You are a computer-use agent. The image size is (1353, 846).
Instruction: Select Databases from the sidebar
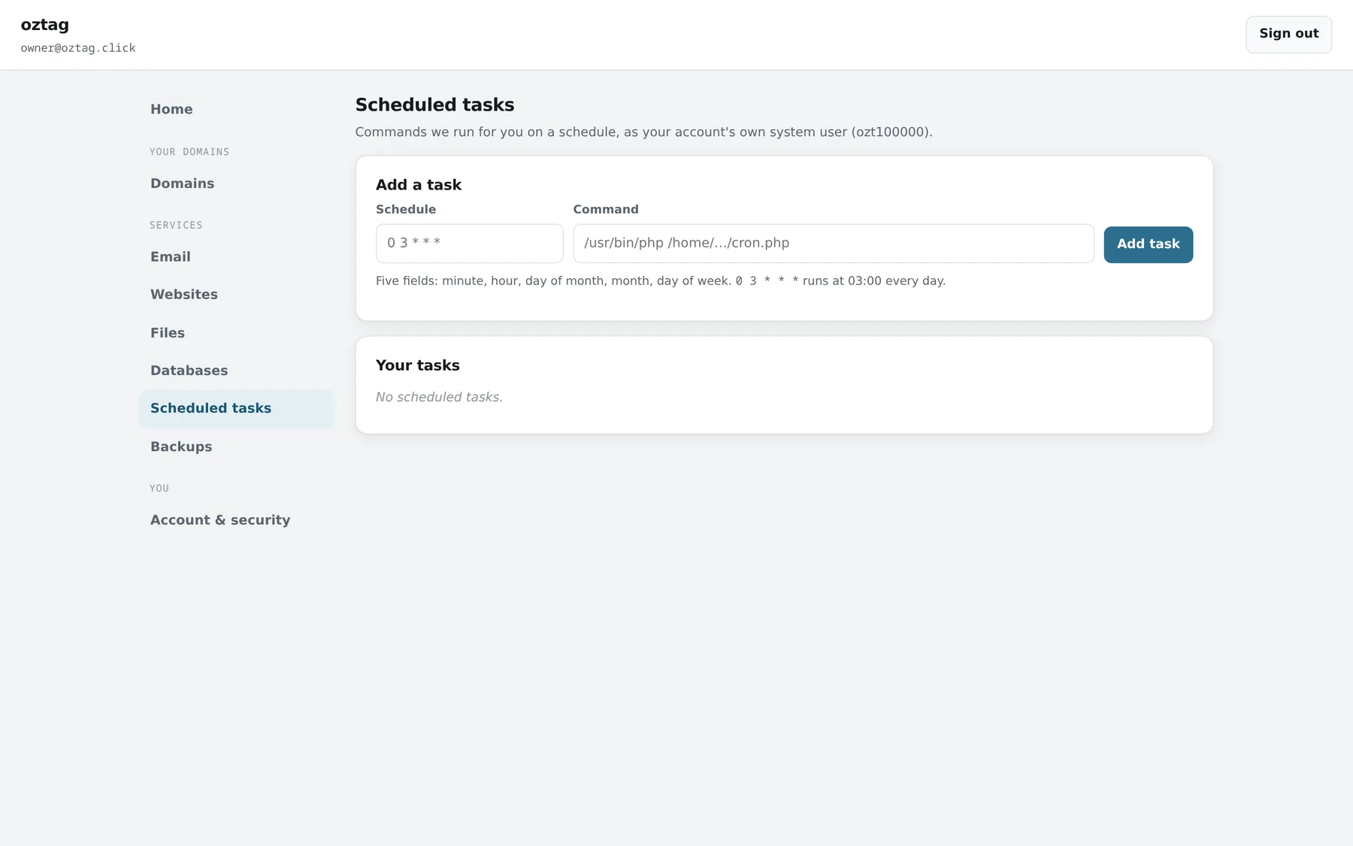pos(236,371)
